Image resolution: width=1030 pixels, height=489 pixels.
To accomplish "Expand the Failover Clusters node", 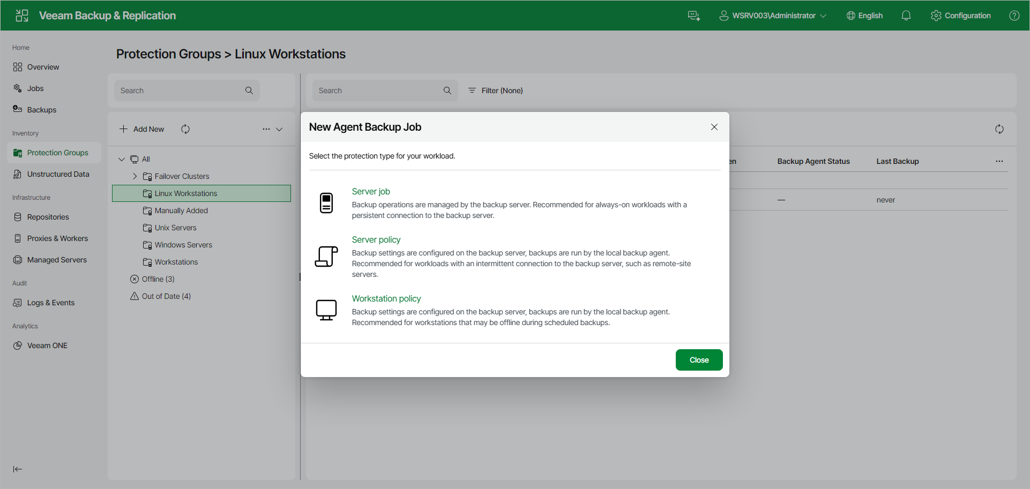I will (135, 176).
